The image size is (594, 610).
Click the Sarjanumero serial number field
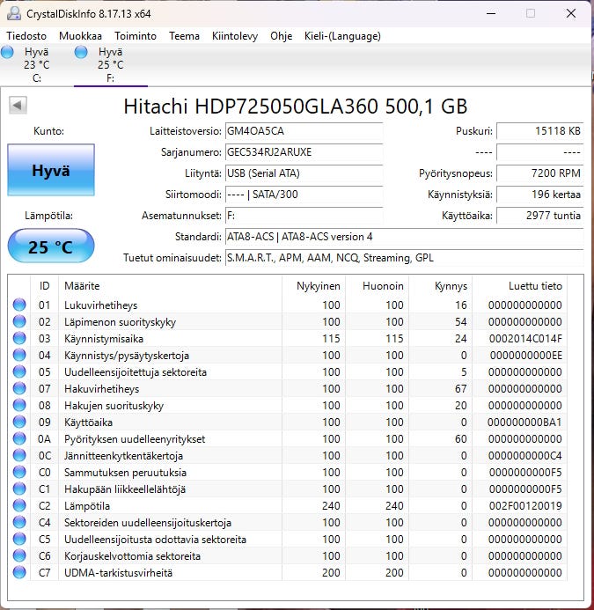pos(304,152)
